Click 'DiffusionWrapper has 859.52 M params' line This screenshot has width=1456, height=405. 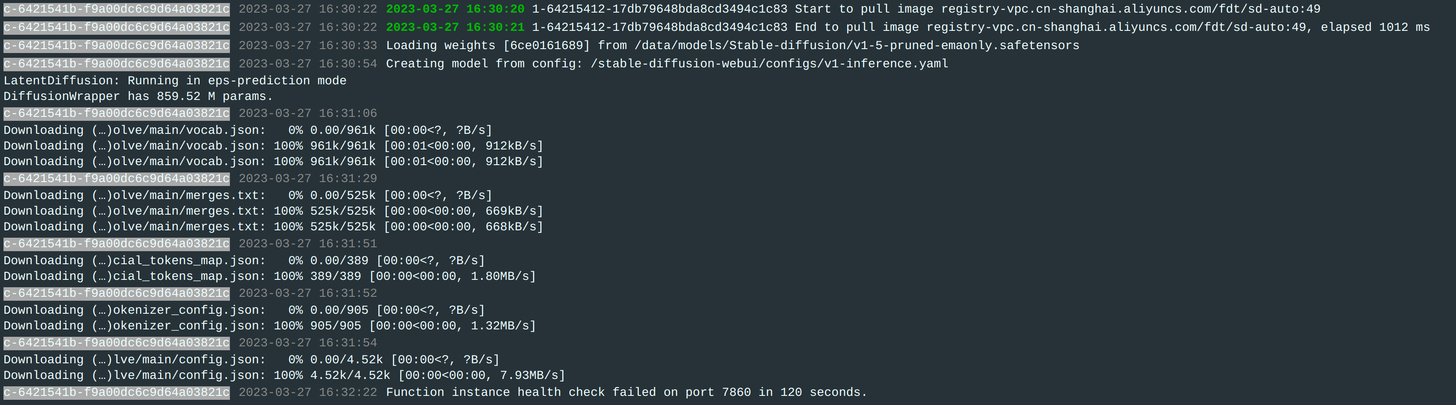[138, 96]
